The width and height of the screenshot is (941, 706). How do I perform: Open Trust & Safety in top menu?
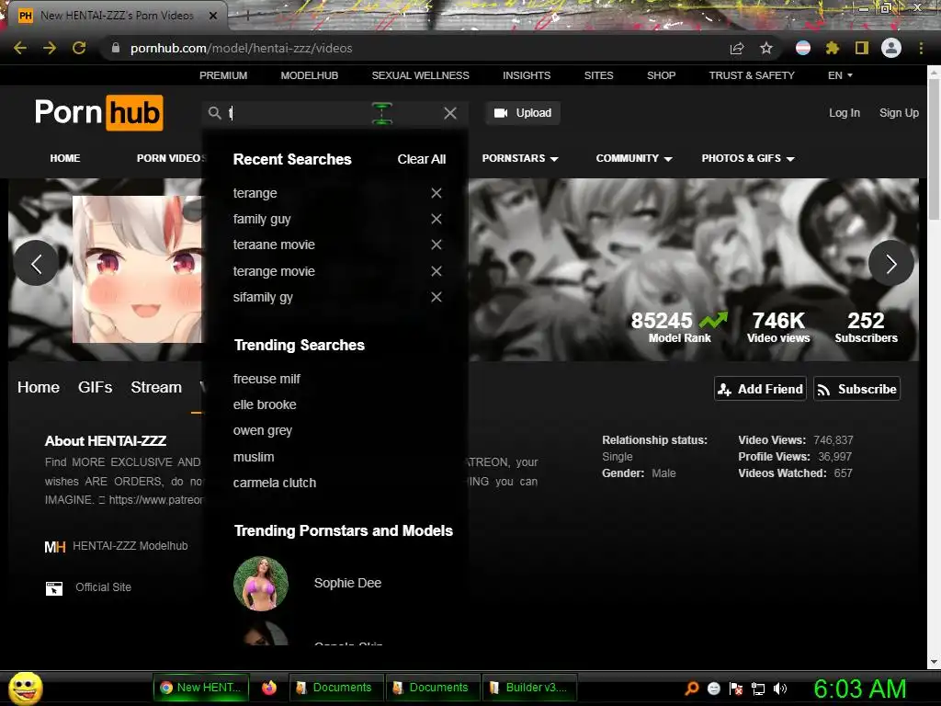click(752, 75)
